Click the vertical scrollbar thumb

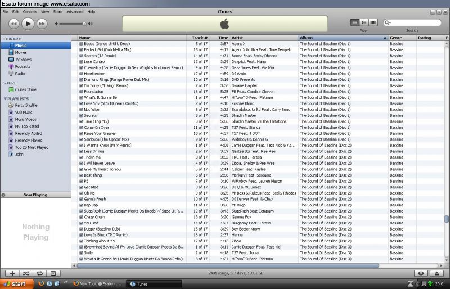pyautogui.click(x=447, y=219)
